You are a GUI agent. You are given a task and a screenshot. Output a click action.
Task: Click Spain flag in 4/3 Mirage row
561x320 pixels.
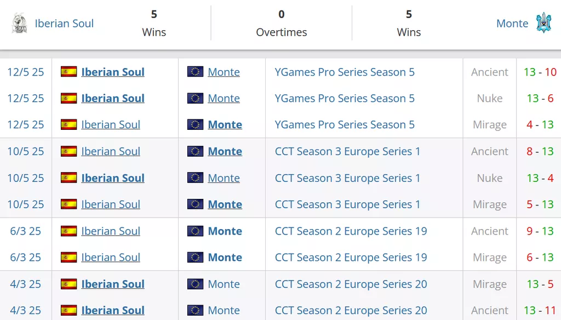(68, 284)
